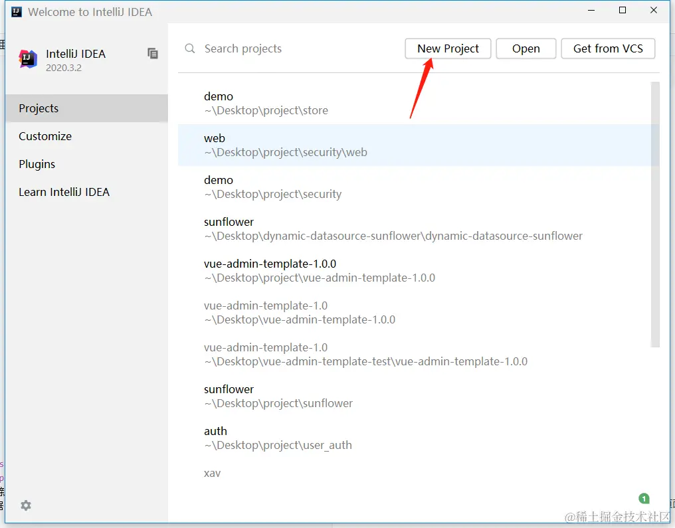
Task: Click the projects list scrollbar
Action: click(x=655, y=215)
